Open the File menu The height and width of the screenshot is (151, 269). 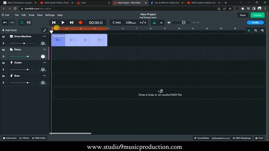[x=16, y=15]
